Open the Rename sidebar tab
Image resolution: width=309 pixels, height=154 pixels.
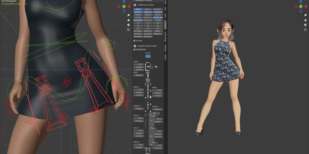(x=165, y=48)
